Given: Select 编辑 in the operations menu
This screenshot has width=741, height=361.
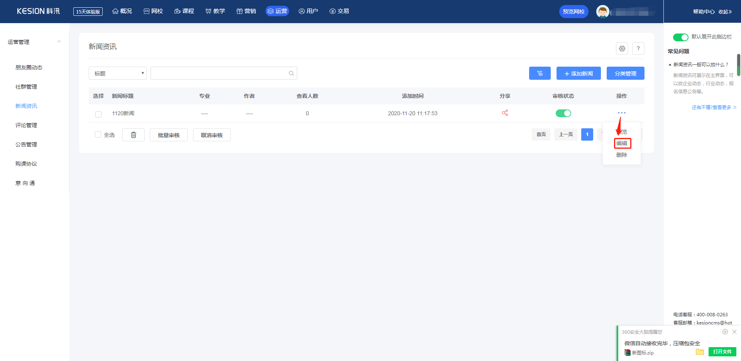Looking at the screenshot, I should (622, 143).
